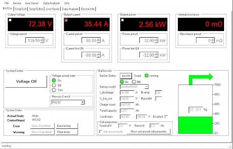This screenshot has width=233, height=149.
Task: Click the running status bar text
Action: (x=6, y=146)
